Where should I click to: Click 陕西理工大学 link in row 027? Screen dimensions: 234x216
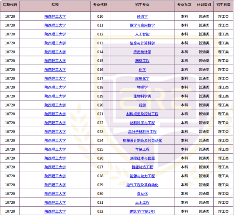(55, 167)
